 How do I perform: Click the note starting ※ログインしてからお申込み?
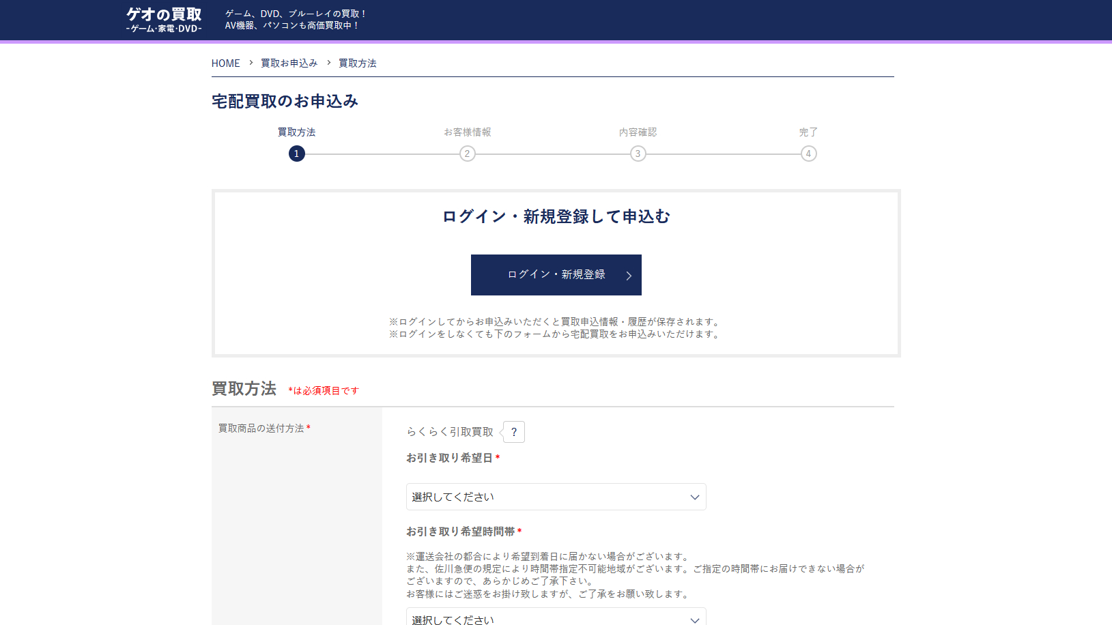(556, 322)
